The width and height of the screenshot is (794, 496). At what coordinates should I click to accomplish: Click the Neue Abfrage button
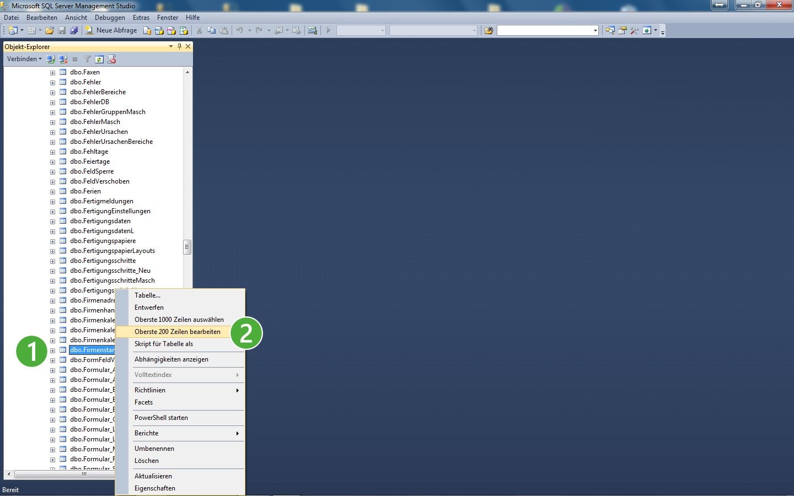tap(111, 30)
